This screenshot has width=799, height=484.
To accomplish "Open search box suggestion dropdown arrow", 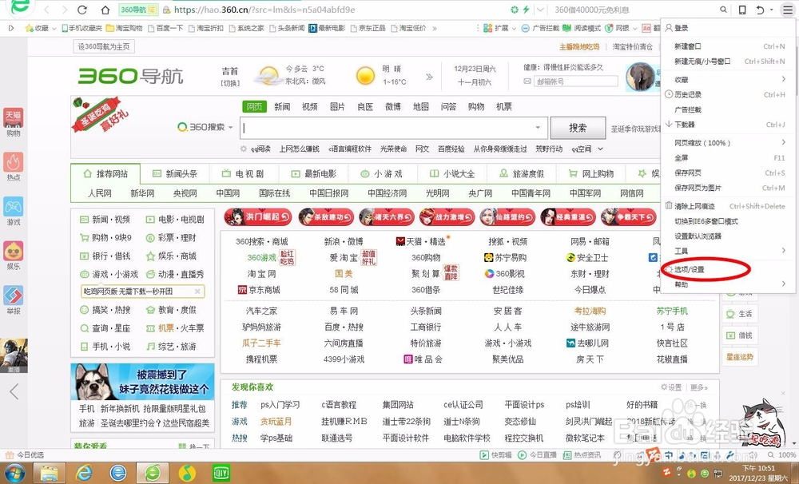I will click(x=538, y=127).
